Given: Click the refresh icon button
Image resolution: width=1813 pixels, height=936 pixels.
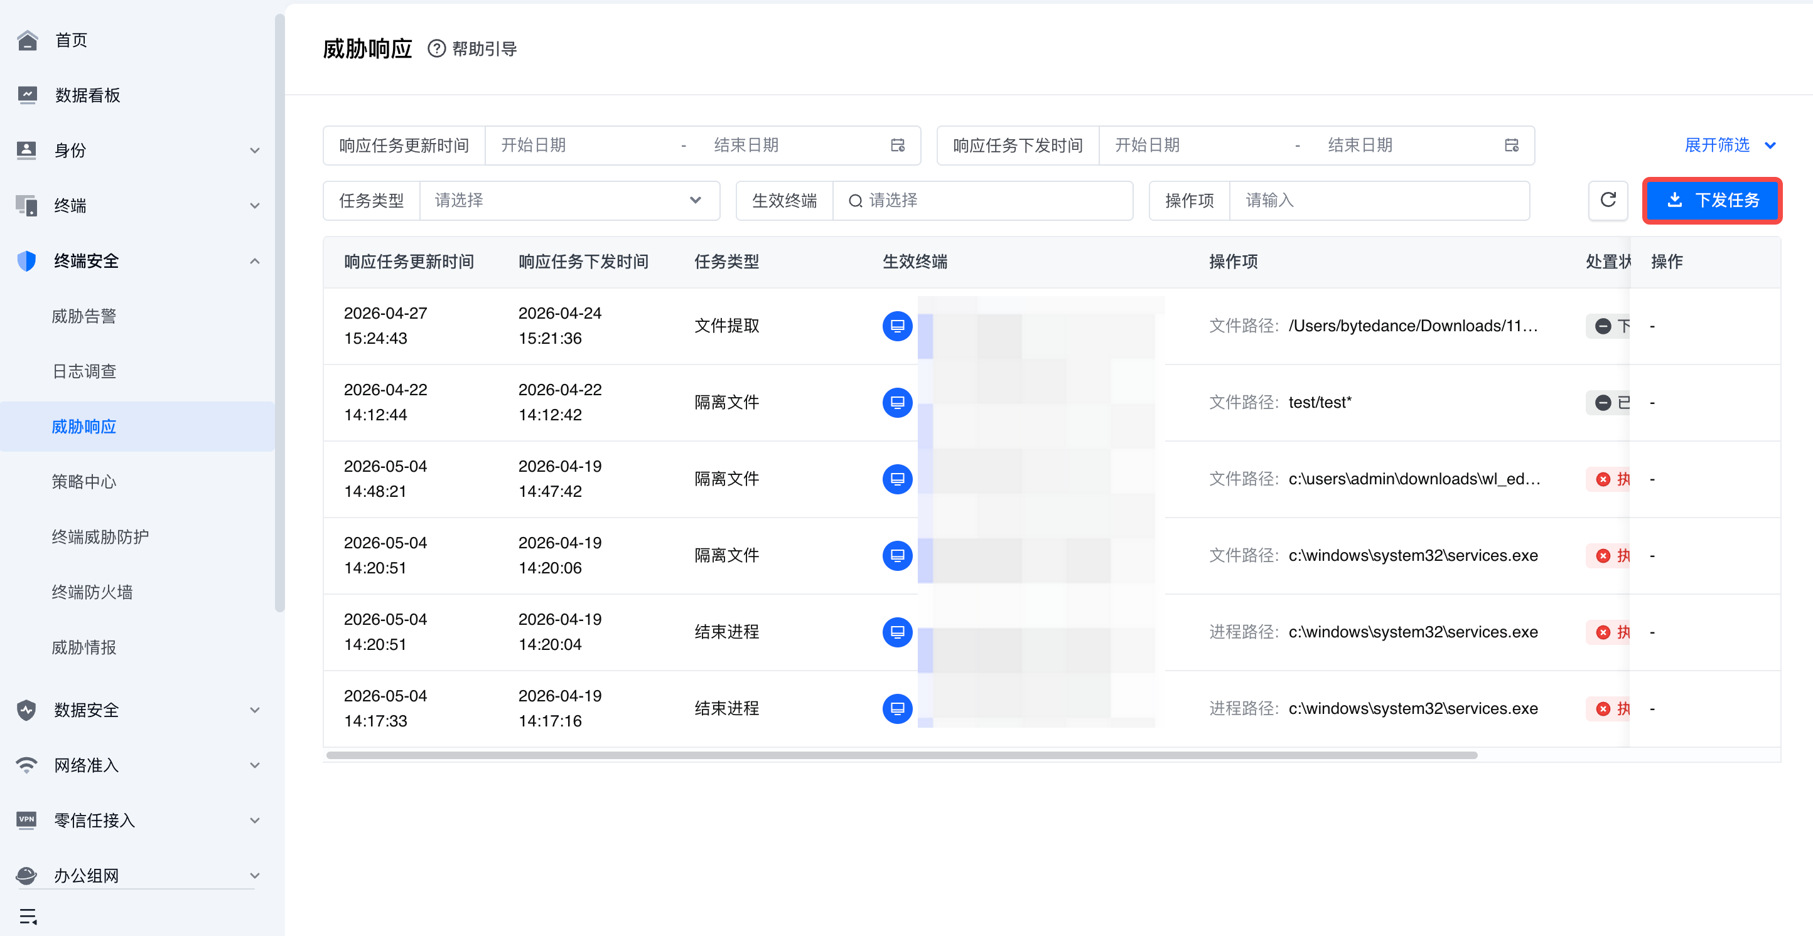Looking at the screenshot, I should click(x=1608, y=200).
